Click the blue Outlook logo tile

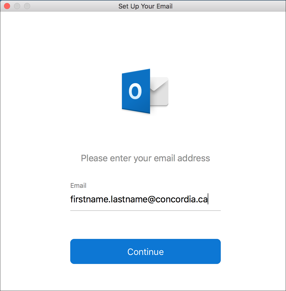coord(136,91)
